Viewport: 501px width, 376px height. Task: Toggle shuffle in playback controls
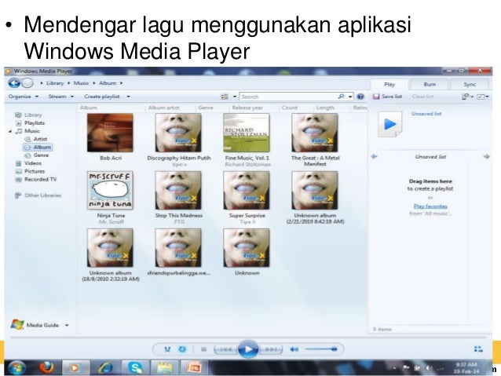(x=167, y=349)
